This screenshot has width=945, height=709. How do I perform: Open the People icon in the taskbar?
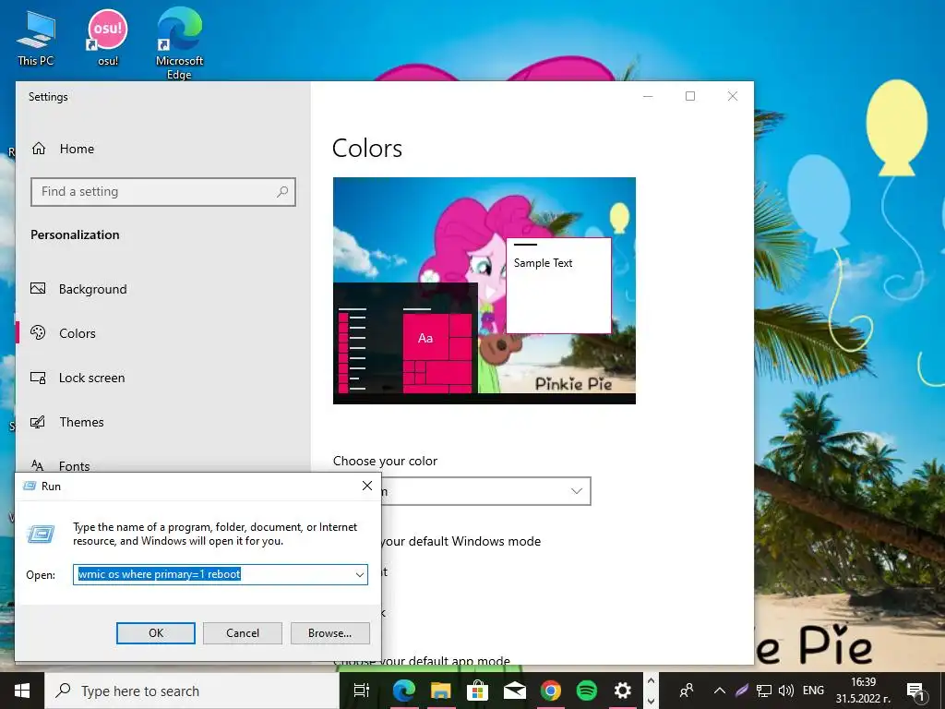pyautogui.click(x=687, y=691)
